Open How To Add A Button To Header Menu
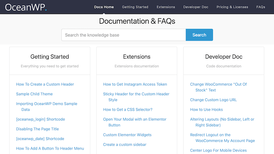 50,148
